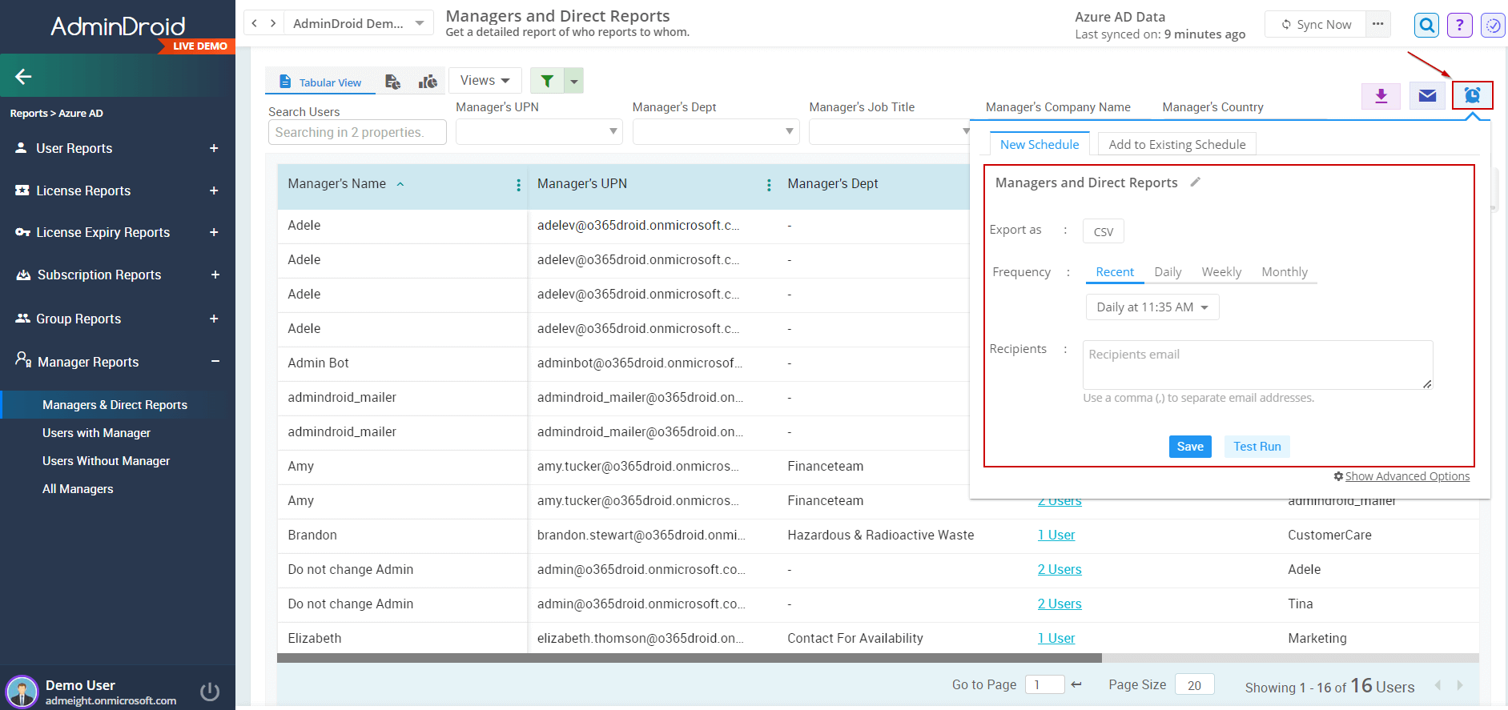Screen dimensions: 1508x710
Task: Open Daily at 11:35 AM dropdown
Action: pyautogui.click(x=1152, y=307)
